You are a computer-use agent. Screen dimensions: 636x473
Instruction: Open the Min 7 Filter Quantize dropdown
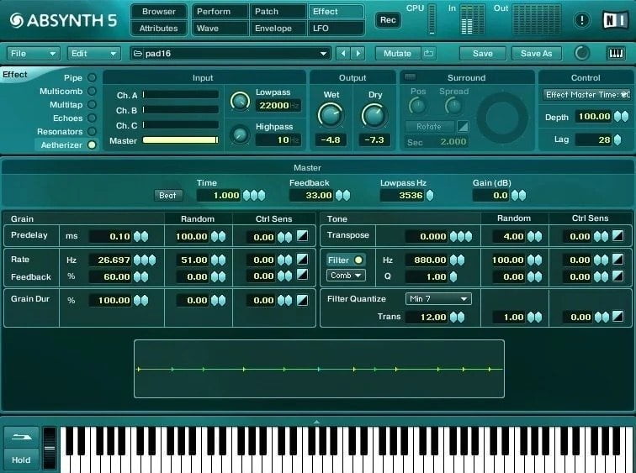[x=438, y=299]
